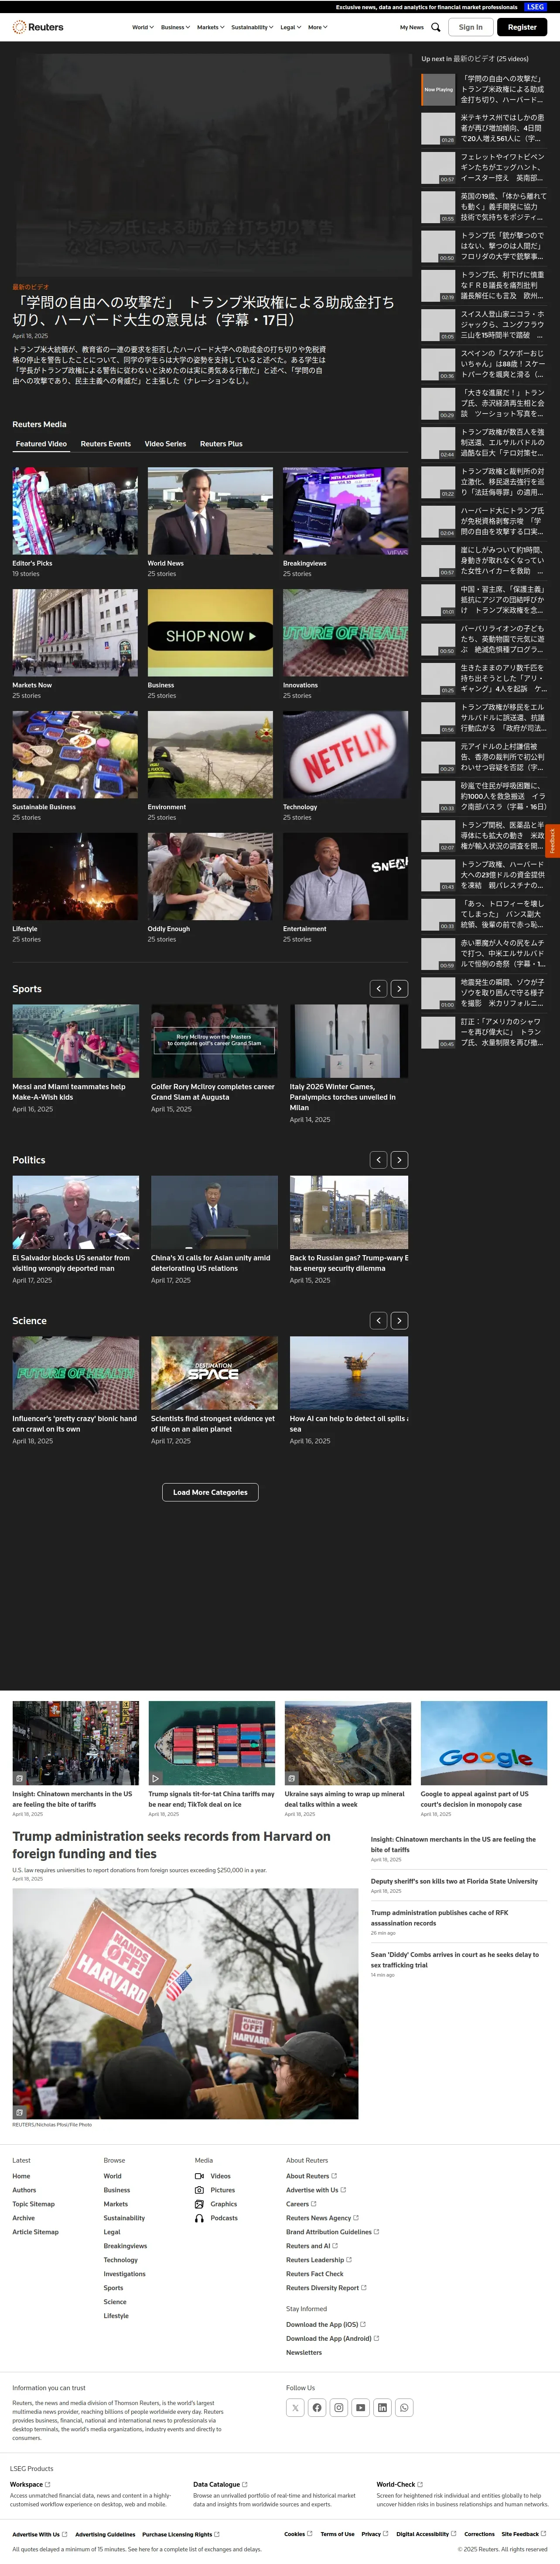The image size is (560, 2564).
Task: Open Podcasts headphones link in footer
Action: click(x=216, y=2218)
